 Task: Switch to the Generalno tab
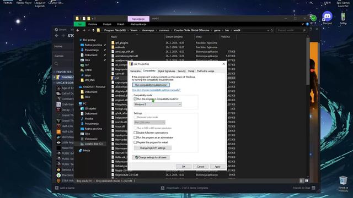tap(135, 71)
